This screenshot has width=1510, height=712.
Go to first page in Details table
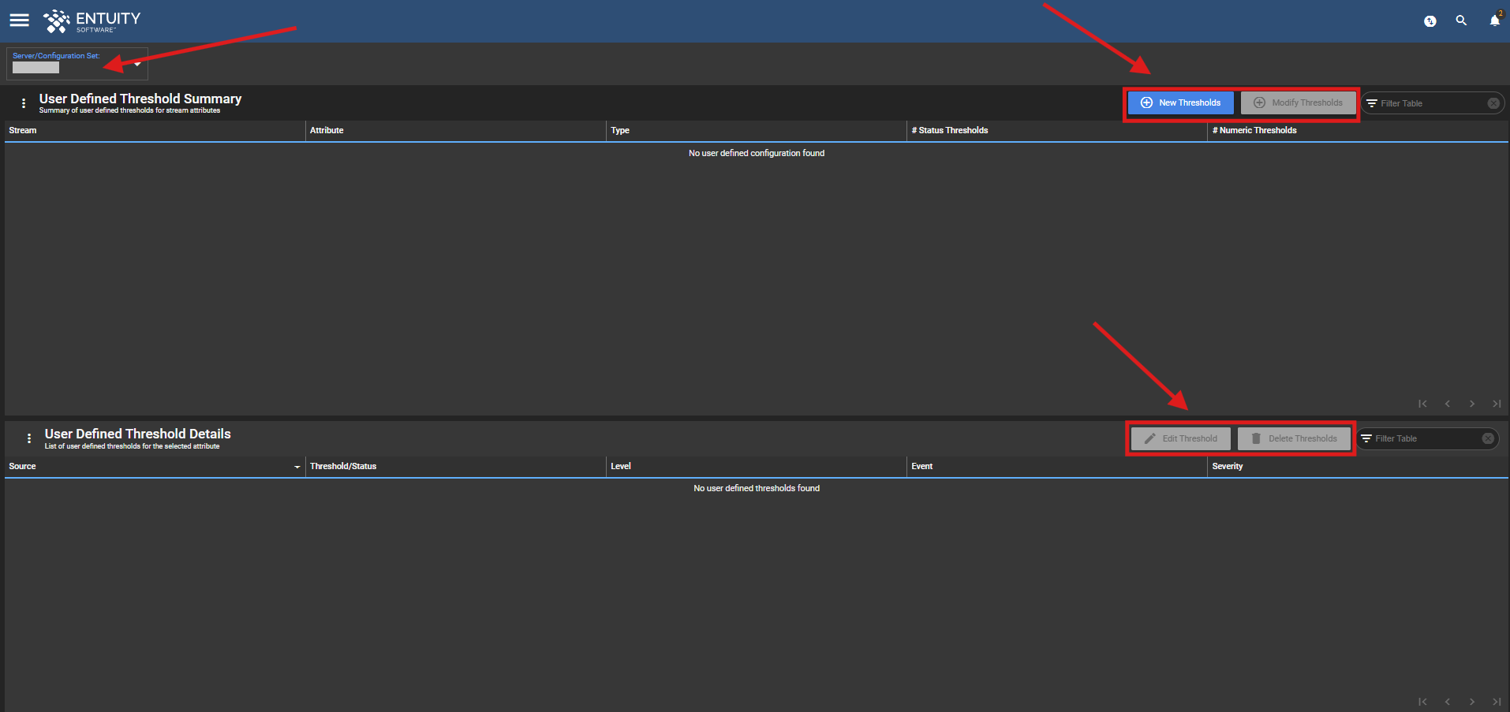click(1422, 702)
